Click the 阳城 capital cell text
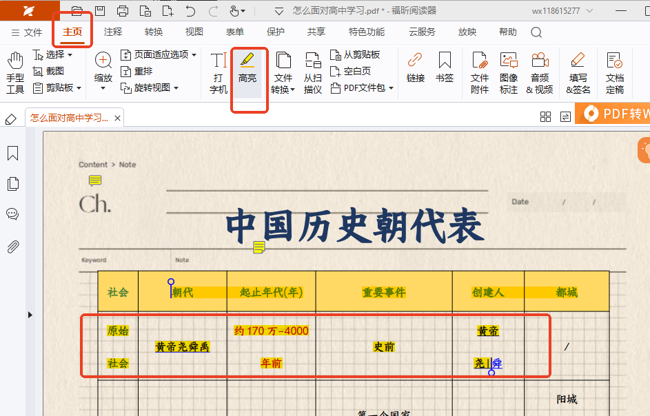Image resolution: width=650 pixels, height=416 pixels. [x=567, y=399]
